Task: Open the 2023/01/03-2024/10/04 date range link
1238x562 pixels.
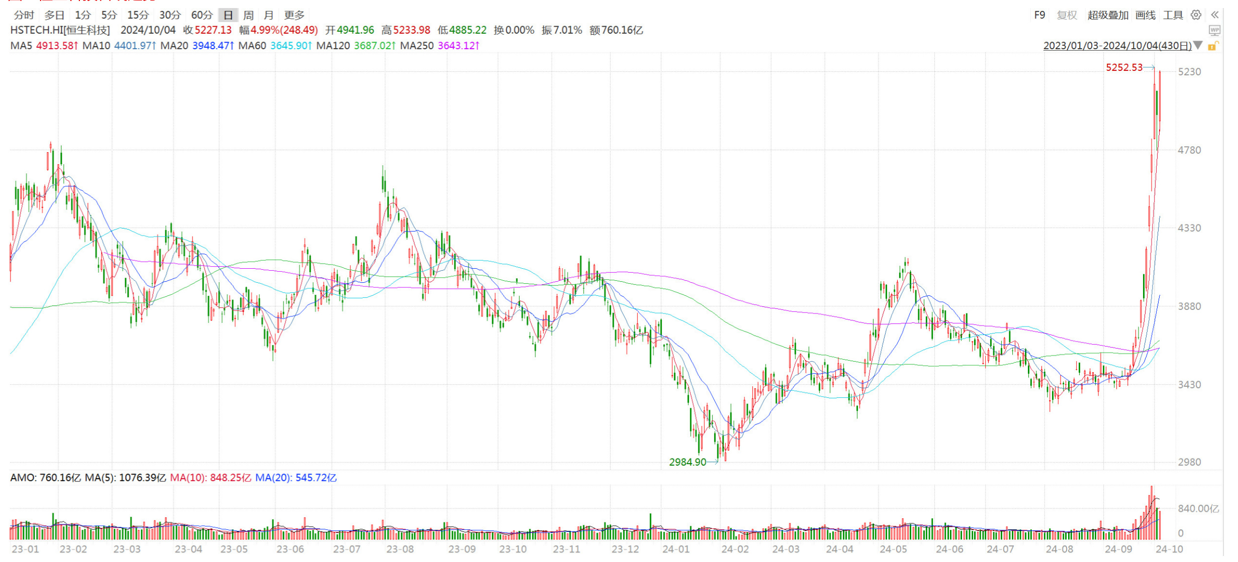Action: click(1117, 46)
